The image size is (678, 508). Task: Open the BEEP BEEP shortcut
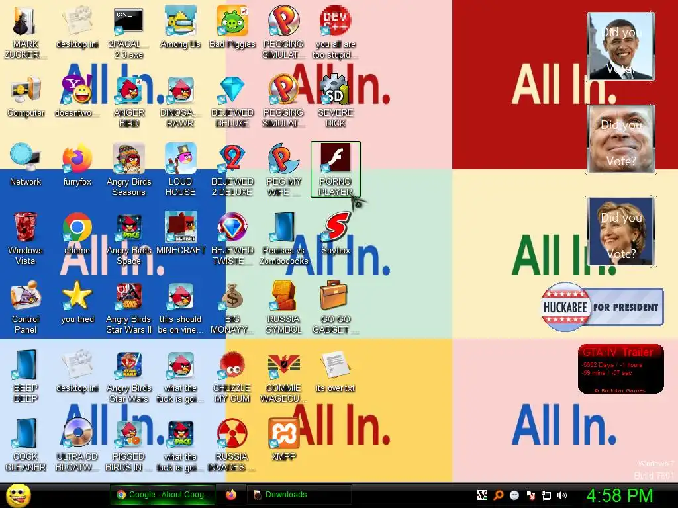click(26, 376)
